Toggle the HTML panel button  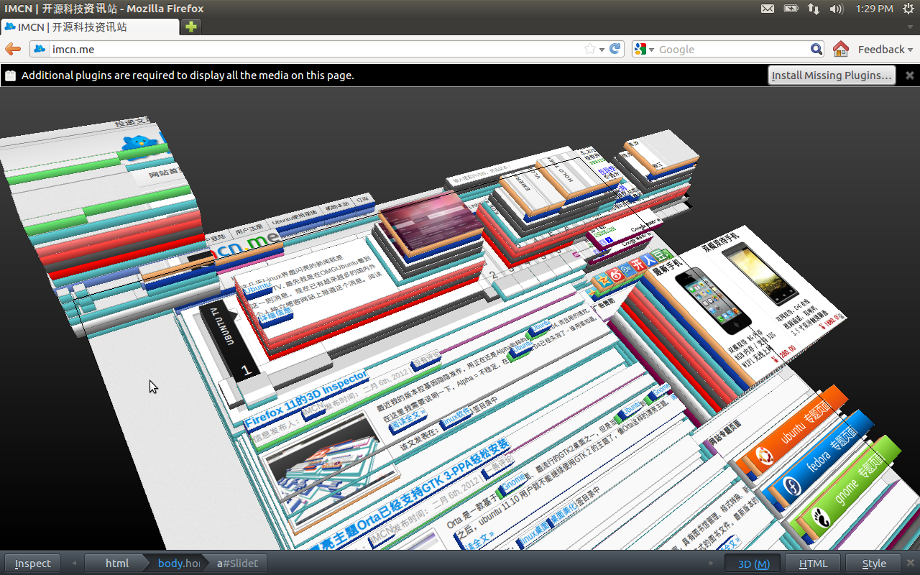813,563
